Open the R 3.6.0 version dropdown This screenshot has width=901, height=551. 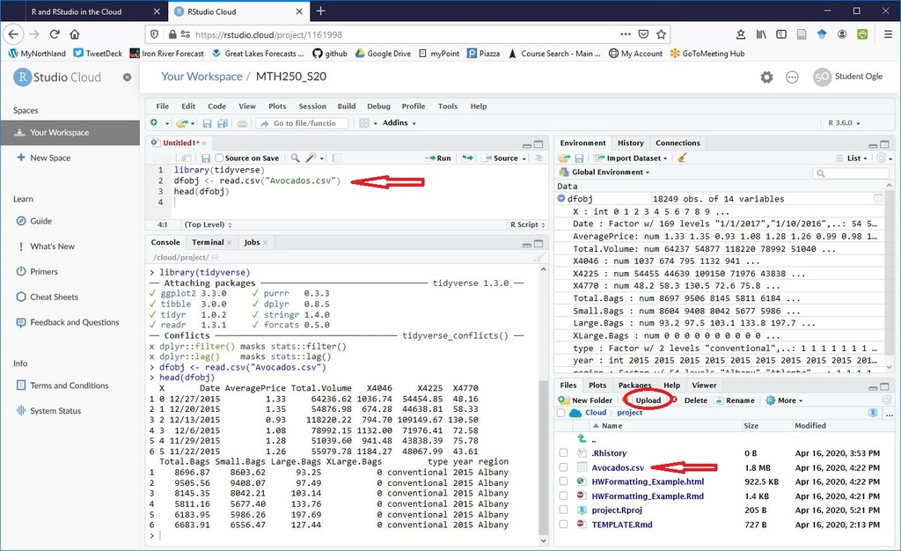click(844, 123)
